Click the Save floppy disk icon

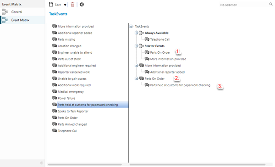[51, 5]
